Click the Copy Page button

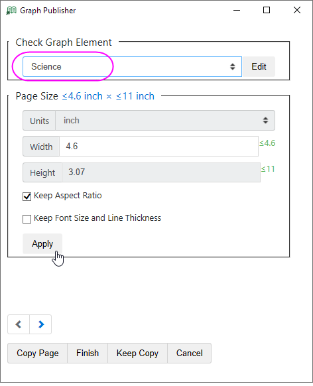pyautogui.click(x=37, y=354)
